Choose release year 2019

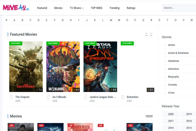[x=189, y=114]
